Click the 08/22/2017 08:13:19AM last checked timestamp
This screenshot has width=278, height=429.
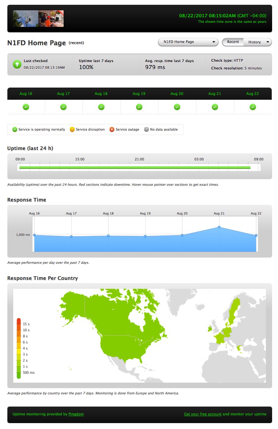point(44,68)
